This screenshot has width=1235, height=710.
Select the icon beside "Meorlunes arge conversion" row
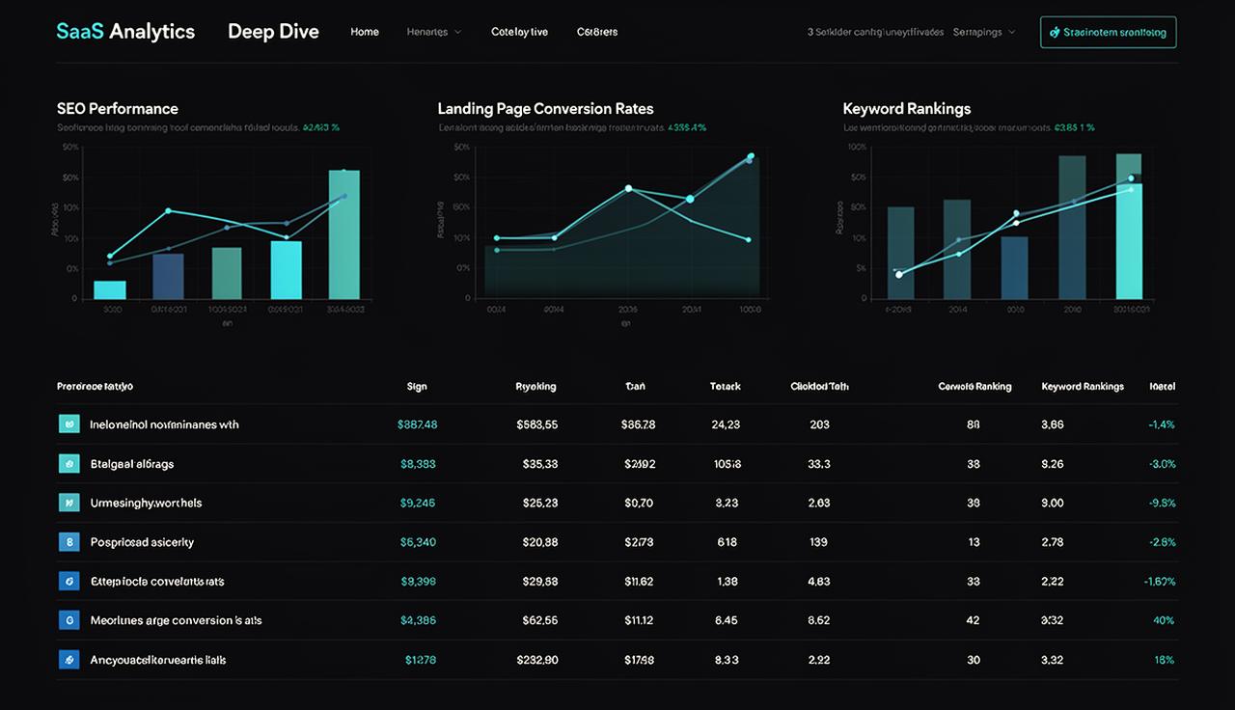(x=69, y=620)
